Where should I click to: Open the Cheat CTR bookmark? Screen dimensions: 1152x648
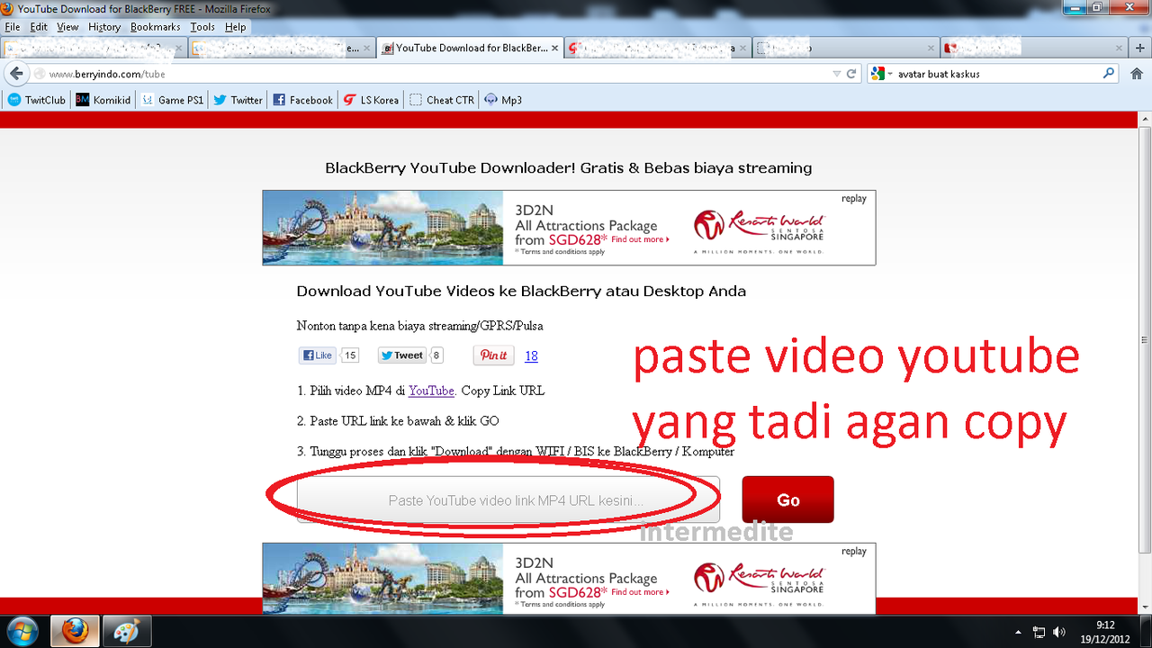(x=441, y=100)
